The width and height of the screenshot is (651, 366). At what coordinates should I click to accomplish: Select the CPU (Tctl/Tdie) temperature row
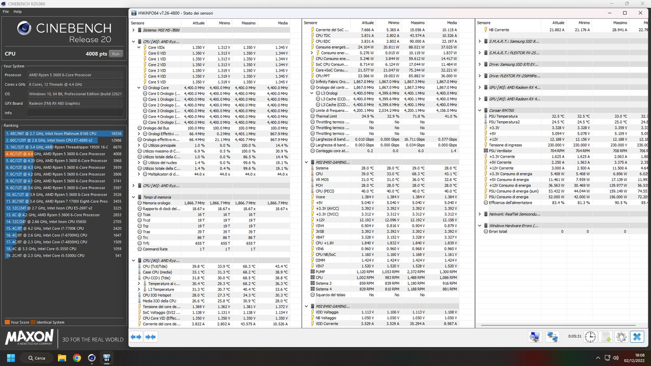210,266
